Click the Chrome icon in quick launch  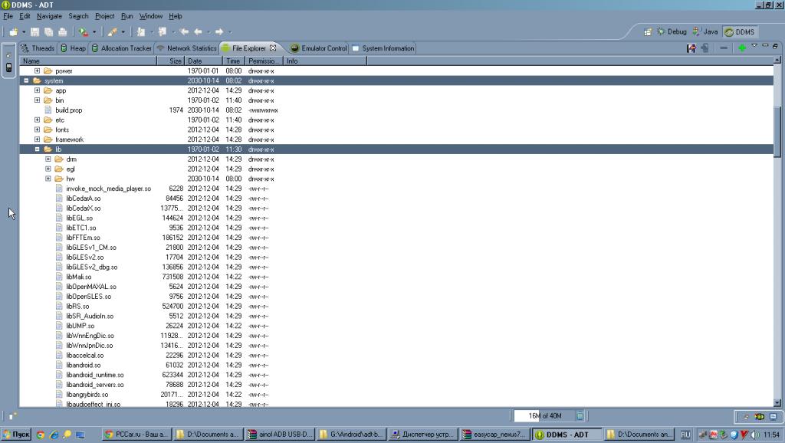click(40, 435)
